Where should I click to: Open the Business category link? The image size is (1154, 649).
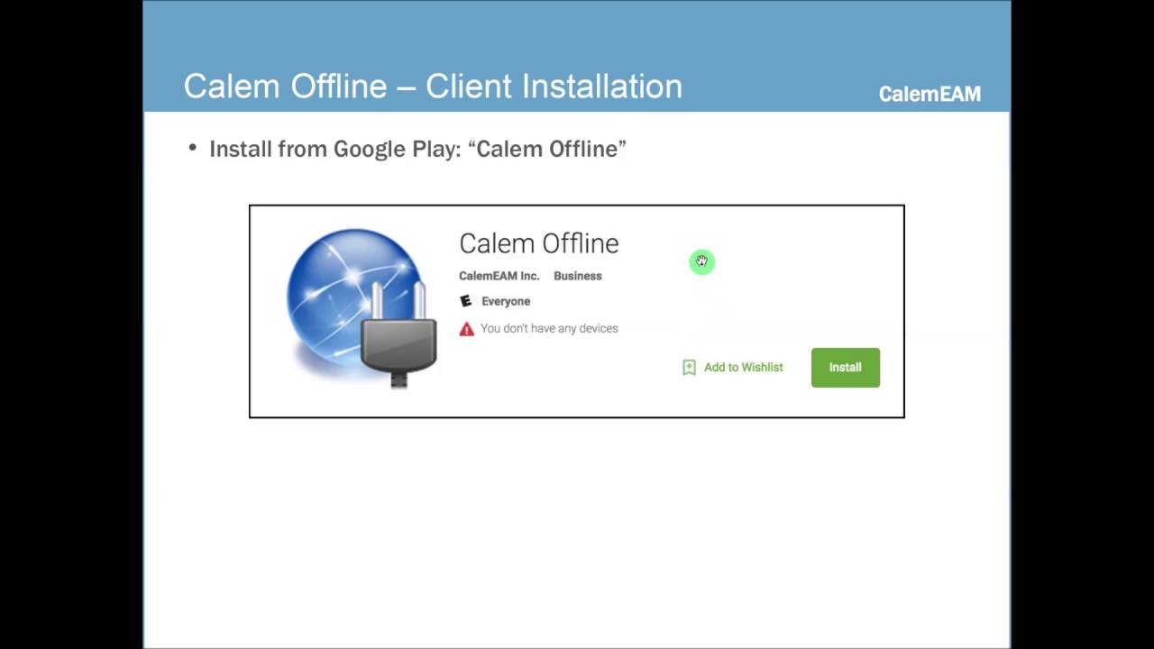pos(577,276)
